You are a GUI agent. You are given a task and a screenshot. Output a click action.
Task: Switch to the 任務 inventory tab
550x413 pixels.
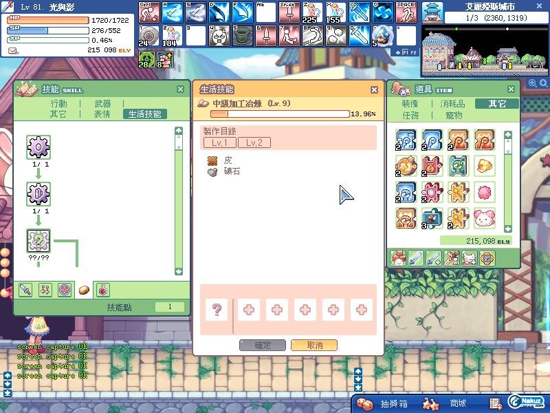410,115
